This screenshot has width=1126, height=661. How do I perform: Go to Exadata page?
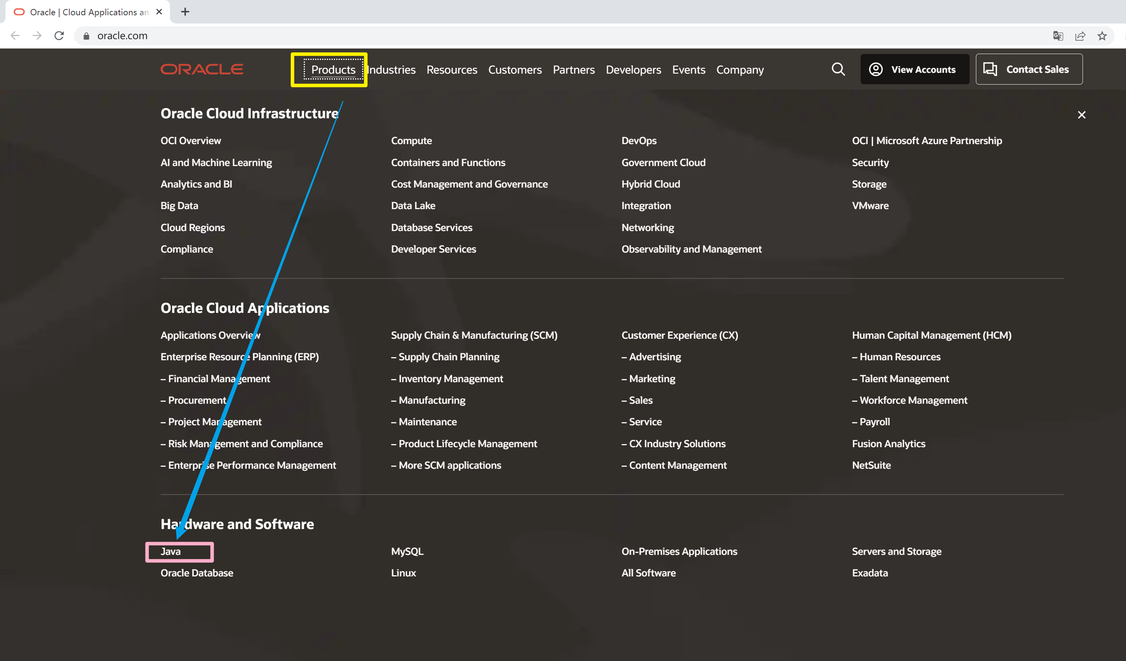point(870,573)
